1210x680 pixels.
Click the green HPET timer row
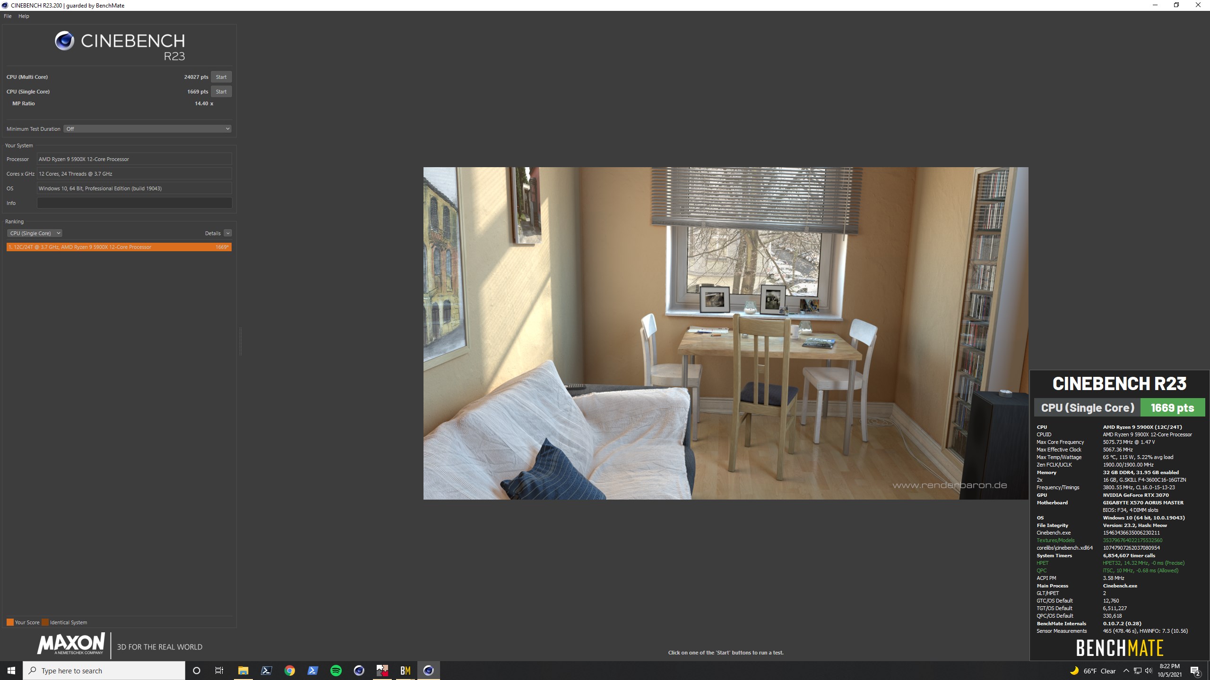tap(1111, 563)
